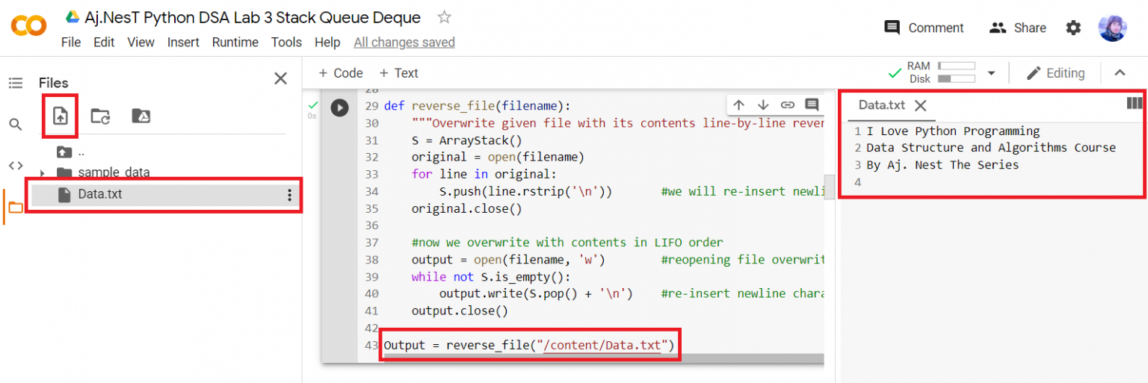Click the Share button

tap(1017, 28)
